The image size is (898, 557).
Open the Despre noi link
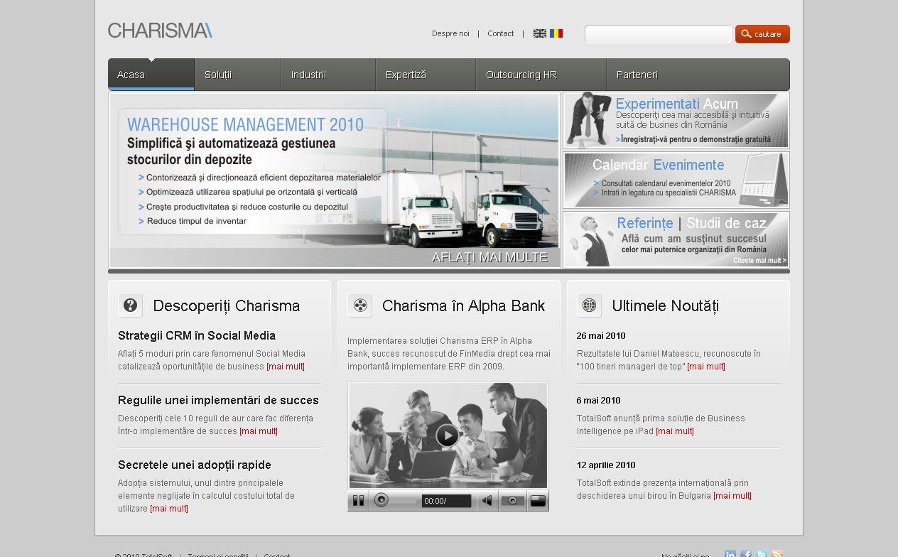point(450,33)
